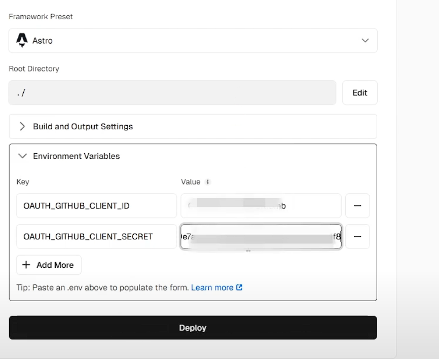Open the Framework Preset dropdown chevron

point(365,41)
